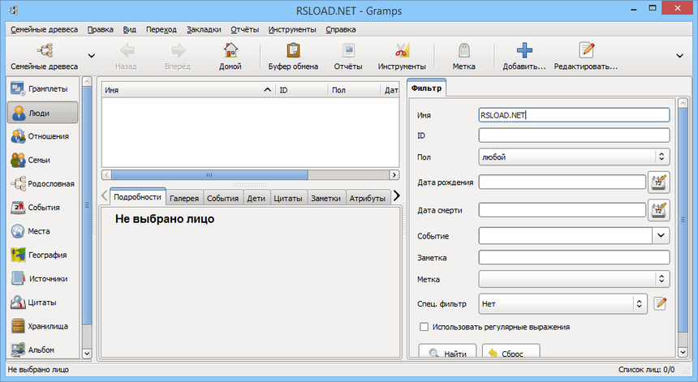Open the Clipboard (Буфер обмена) tool
This screenshot has width=698, height=382.
pos(293,51)
